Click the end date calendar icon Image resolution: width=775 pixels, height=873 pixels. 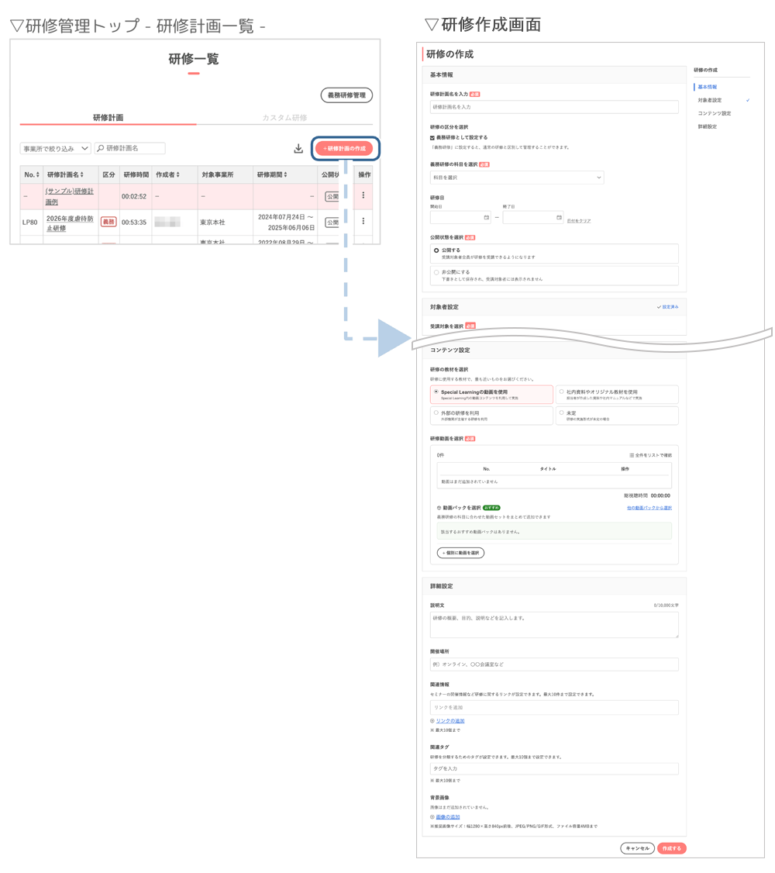click(x=559, y=218)
